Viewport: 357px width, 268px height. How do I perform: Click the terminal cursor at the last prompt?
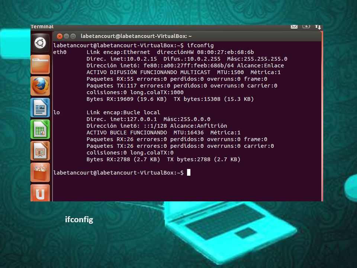[189, 172]
